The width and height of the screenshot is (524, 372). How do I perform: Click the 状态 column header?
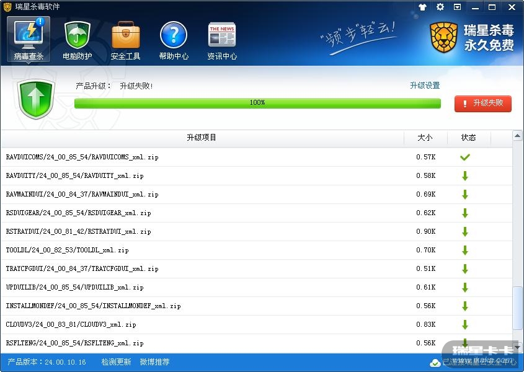469,138
